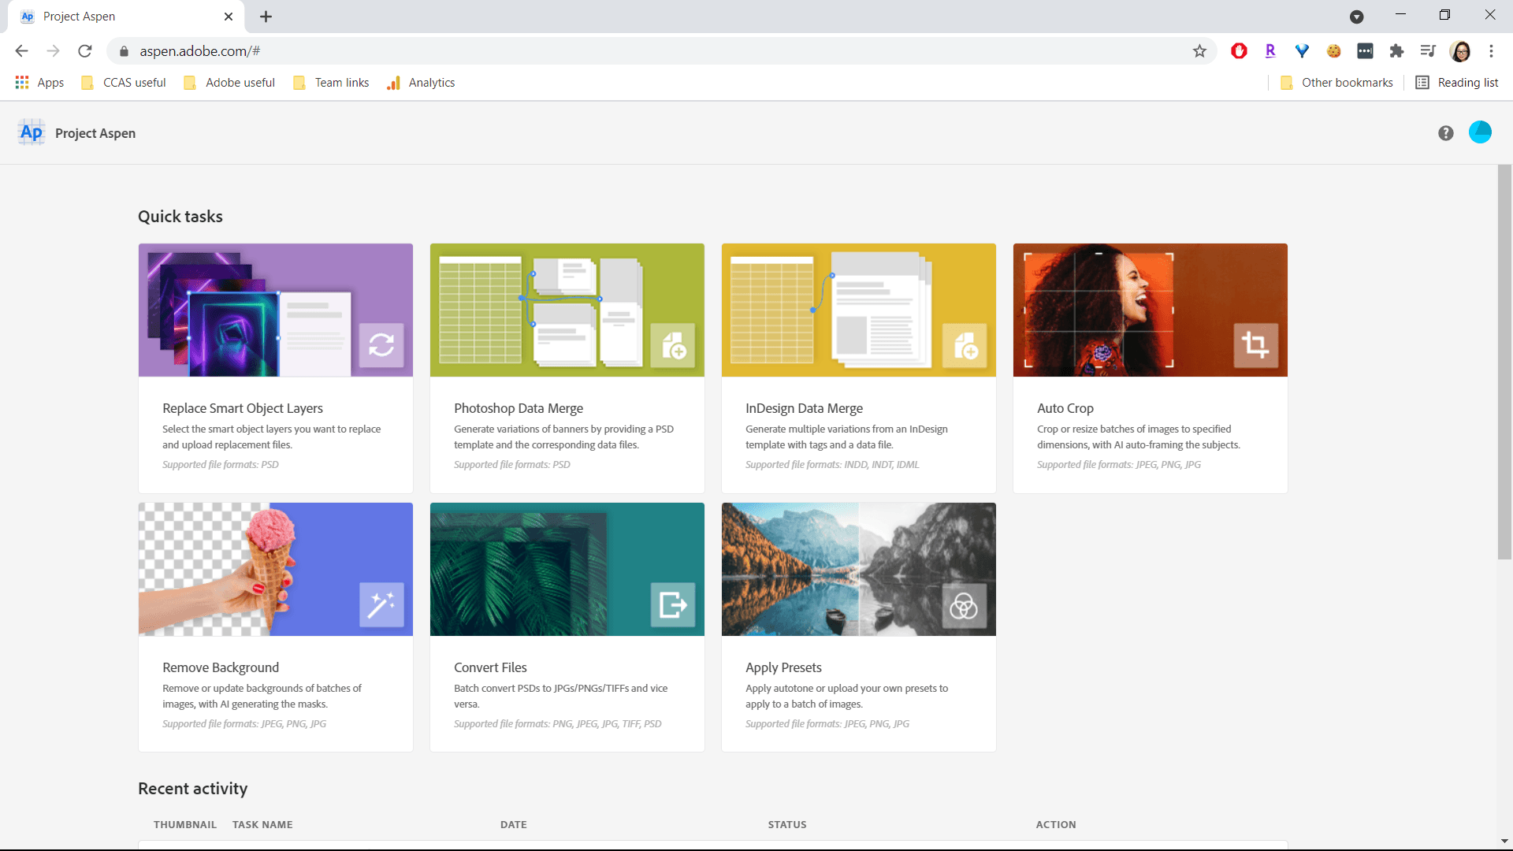Open the Reading list
This screenshot has height=851, width=1513.
(x=1456, y=82)
